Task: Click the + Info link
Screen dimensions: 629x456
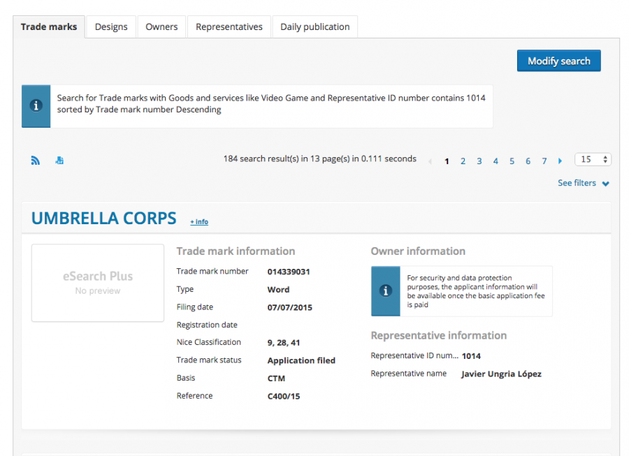Action: pyautogui.click(x=199, y=221)
